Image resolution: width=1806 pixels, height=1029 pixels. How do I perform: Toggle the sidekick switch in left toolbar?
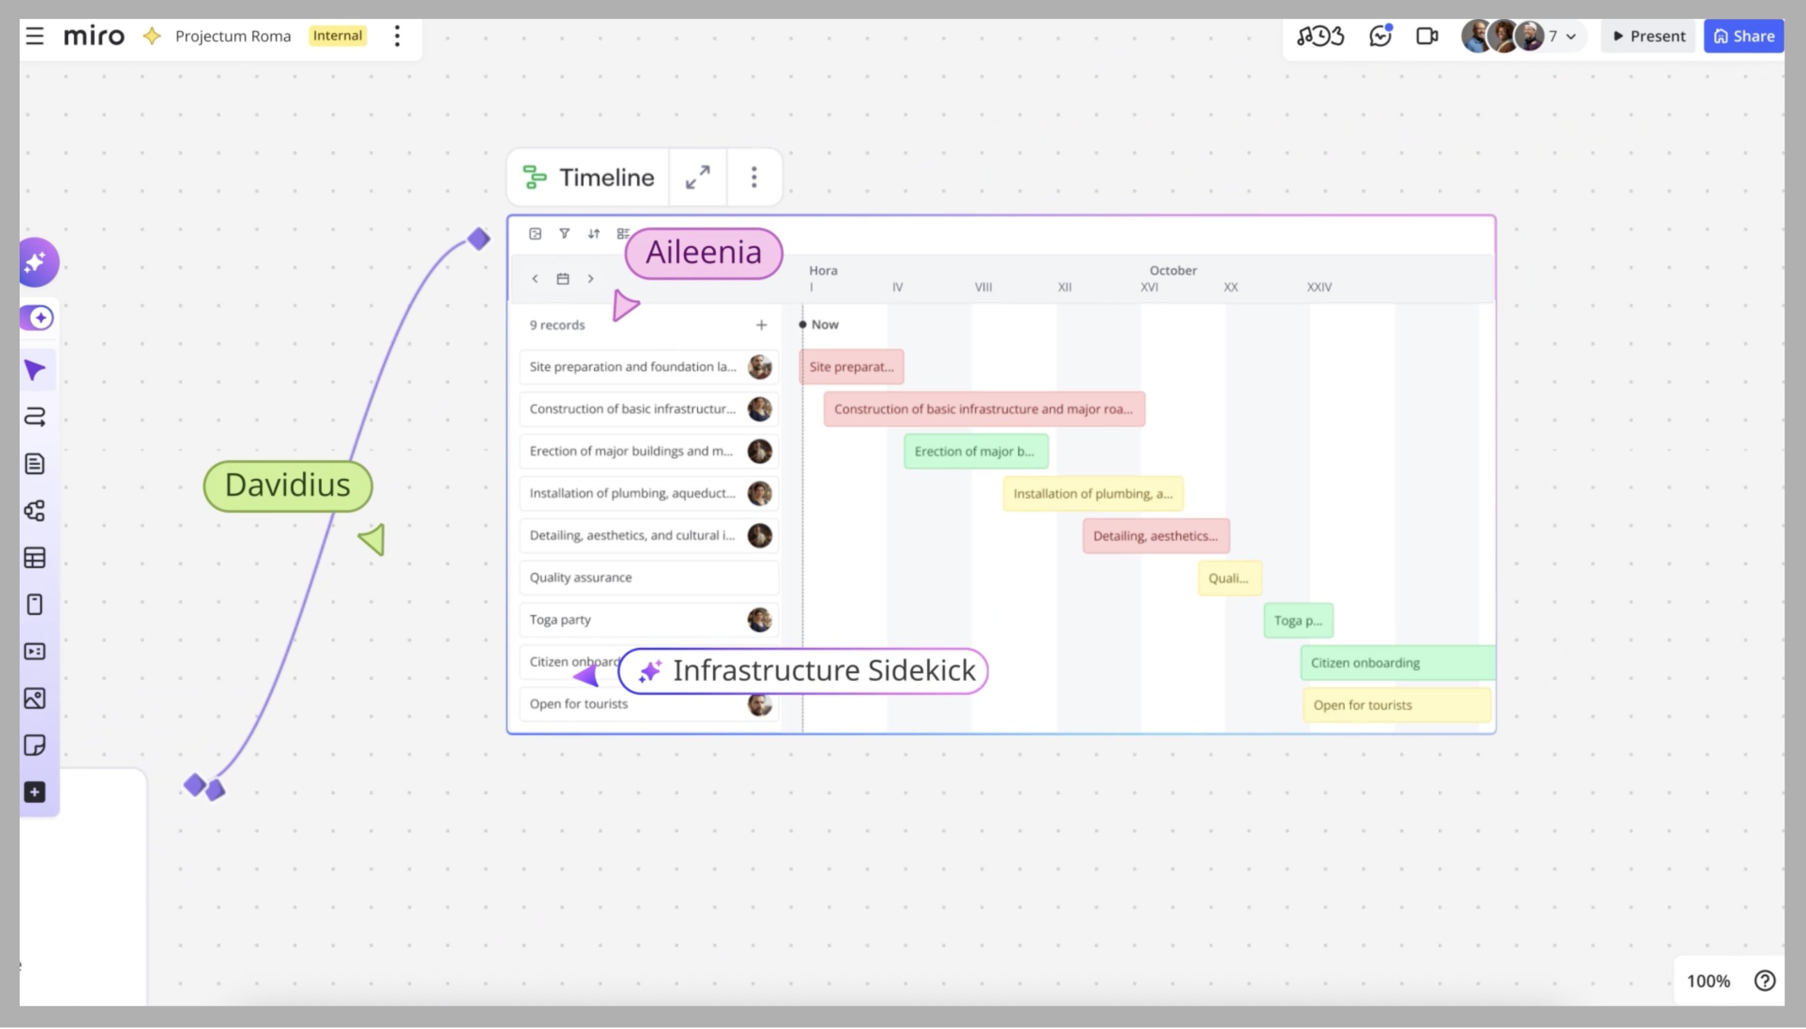click(x=38, y=318)
